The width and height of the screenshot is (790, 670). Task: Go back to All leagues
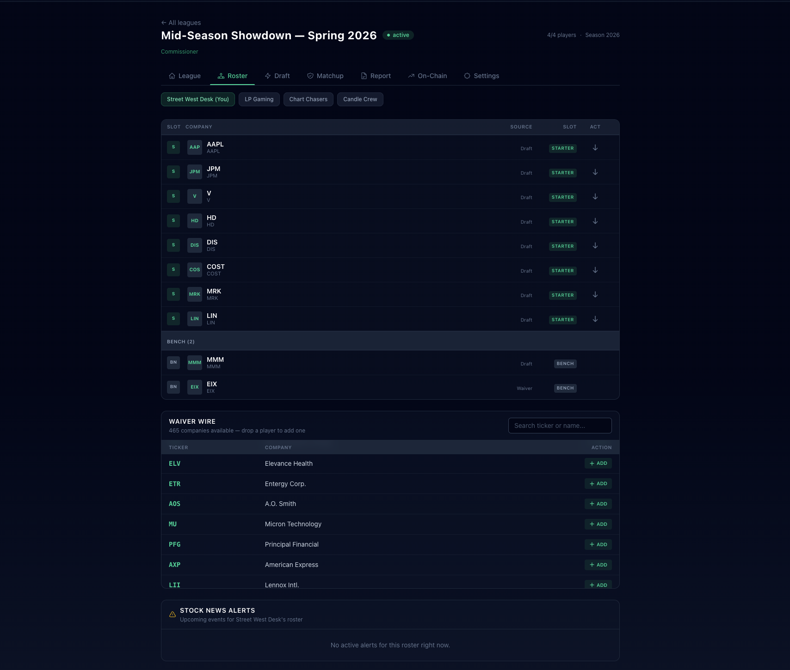[181, 23]
